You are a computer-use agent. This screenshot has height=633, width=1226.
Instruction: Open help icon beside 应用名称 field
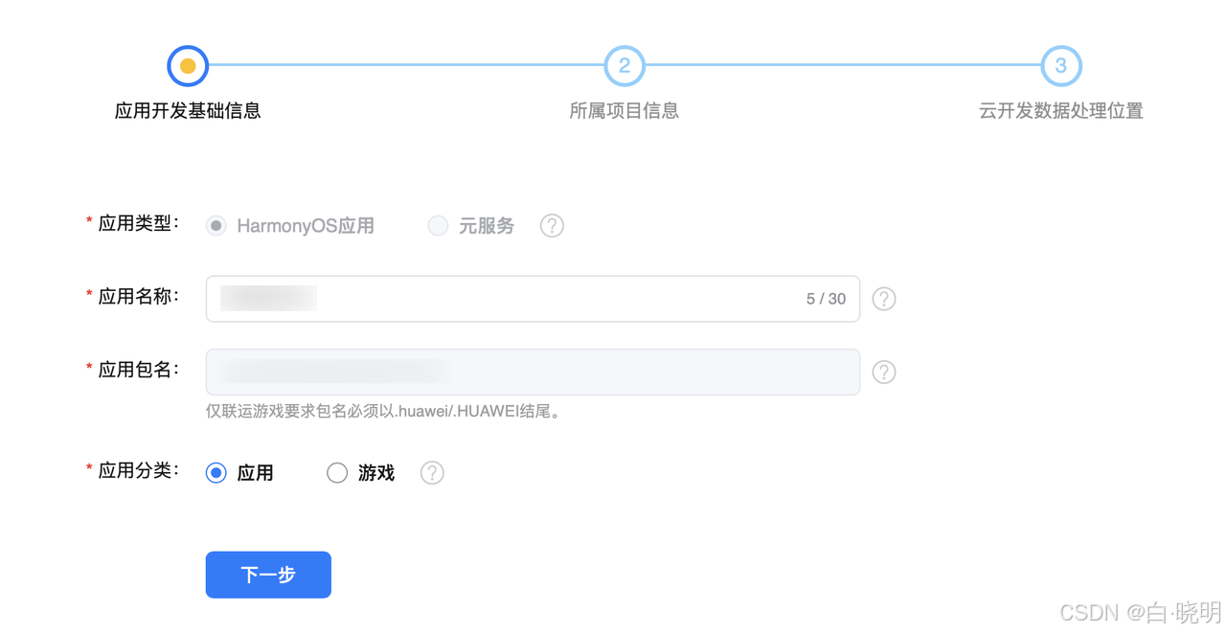(x=884, y=299)
